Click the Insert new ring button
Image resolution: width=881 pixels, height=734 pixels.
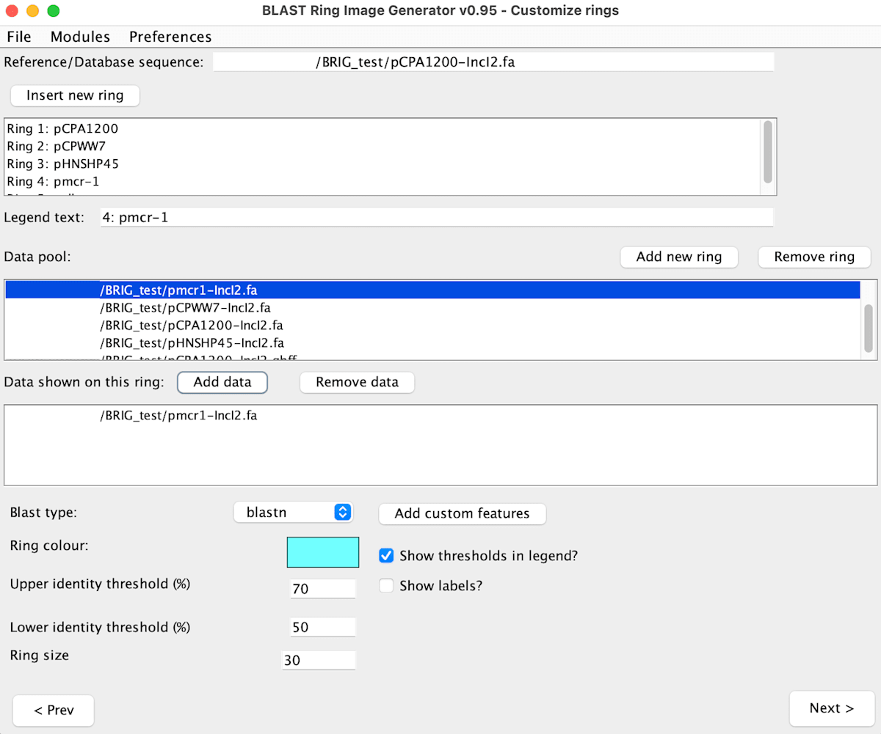point(75,95)
